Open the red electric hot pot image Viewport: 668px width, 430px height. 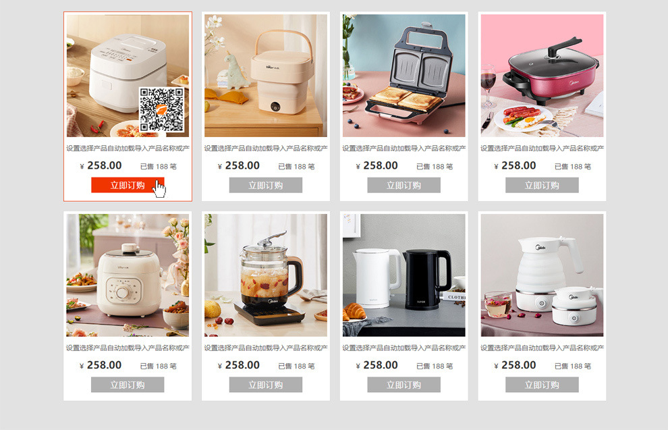point(542,76)
